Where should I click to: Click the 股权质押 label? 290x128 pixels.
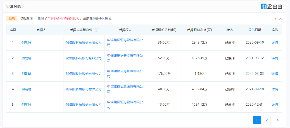(x=26, y=19)
